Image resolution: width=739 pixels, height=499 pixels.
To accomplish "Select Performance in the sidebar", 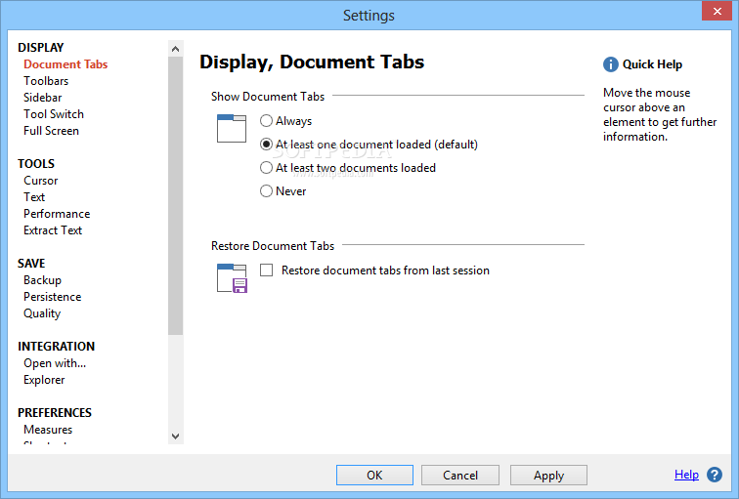I will 57,214.
